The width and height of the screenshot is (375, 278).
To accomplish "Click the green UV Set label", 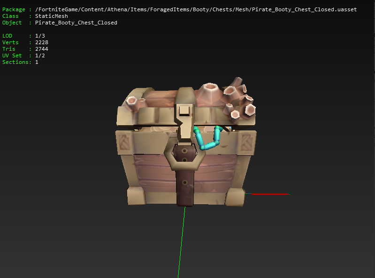I will [x=12, y=56].
